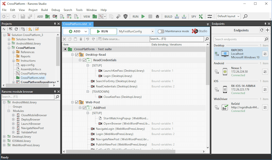Open the ADD button dropdown arrow
Image resolution: width=272 pixels, height=160 pixels.
point(86,32)
